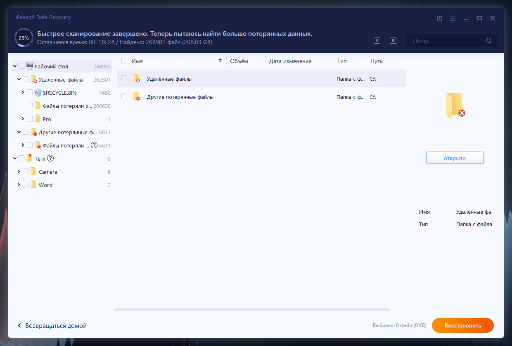The image size is (512, 346).
Task: Collapse Удалённые файлы tree node
Action: click(x=19, y=79)
